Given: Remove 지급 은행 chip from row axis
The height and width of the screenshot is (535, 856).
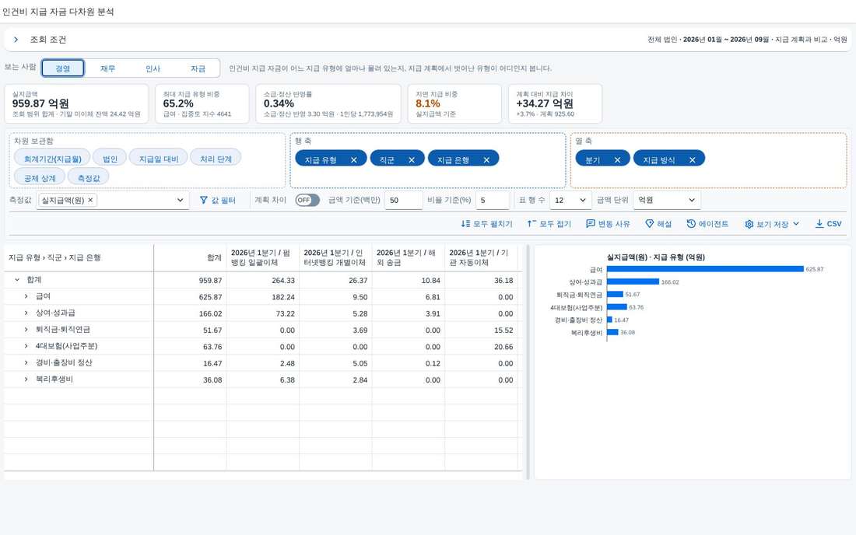Looking at the screenshot, I should [486, 159].
